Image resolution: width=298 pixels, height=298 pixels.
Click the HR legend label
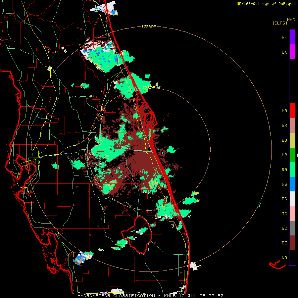[x=284, y=155]
